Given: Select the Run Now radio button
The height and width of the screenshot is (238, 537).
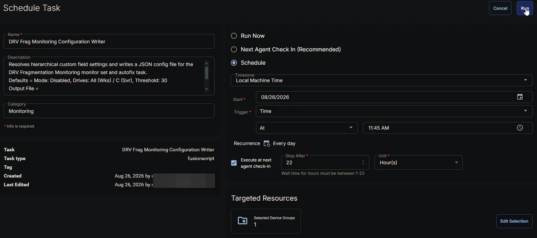Looking at the screenshot, I should (x=234, y=36).
